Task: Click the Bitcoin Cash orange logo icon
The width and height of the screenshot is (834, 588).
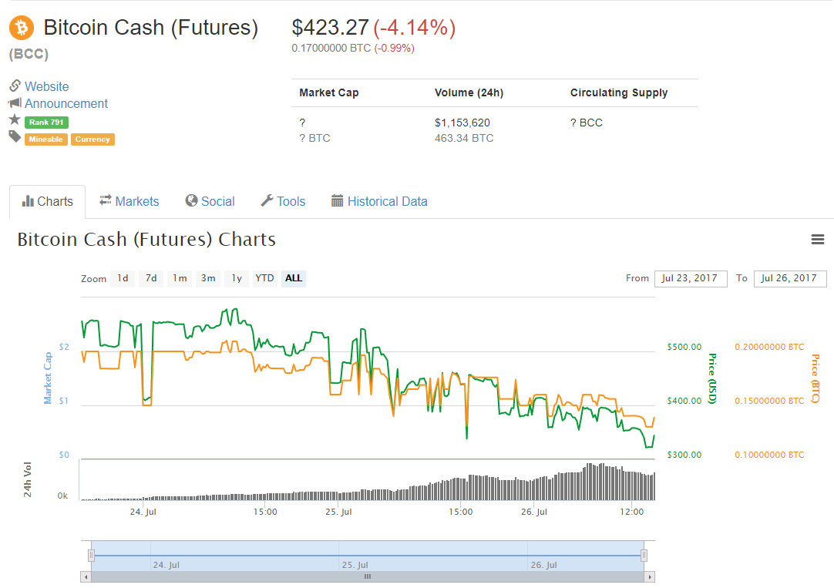Action: pos(22,28)
